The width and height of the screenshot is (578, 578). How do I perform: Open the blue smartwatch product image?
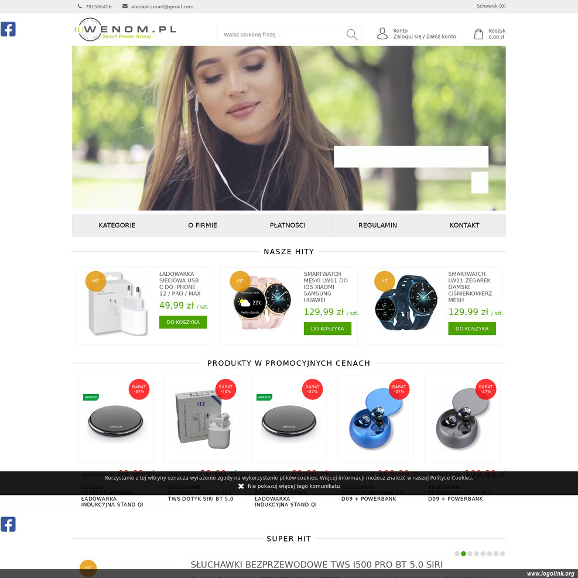[406, 302]
